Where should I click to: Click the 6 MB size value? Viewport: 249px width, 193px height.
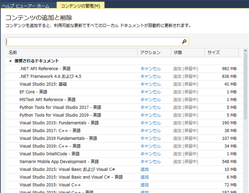click(232, 177)
